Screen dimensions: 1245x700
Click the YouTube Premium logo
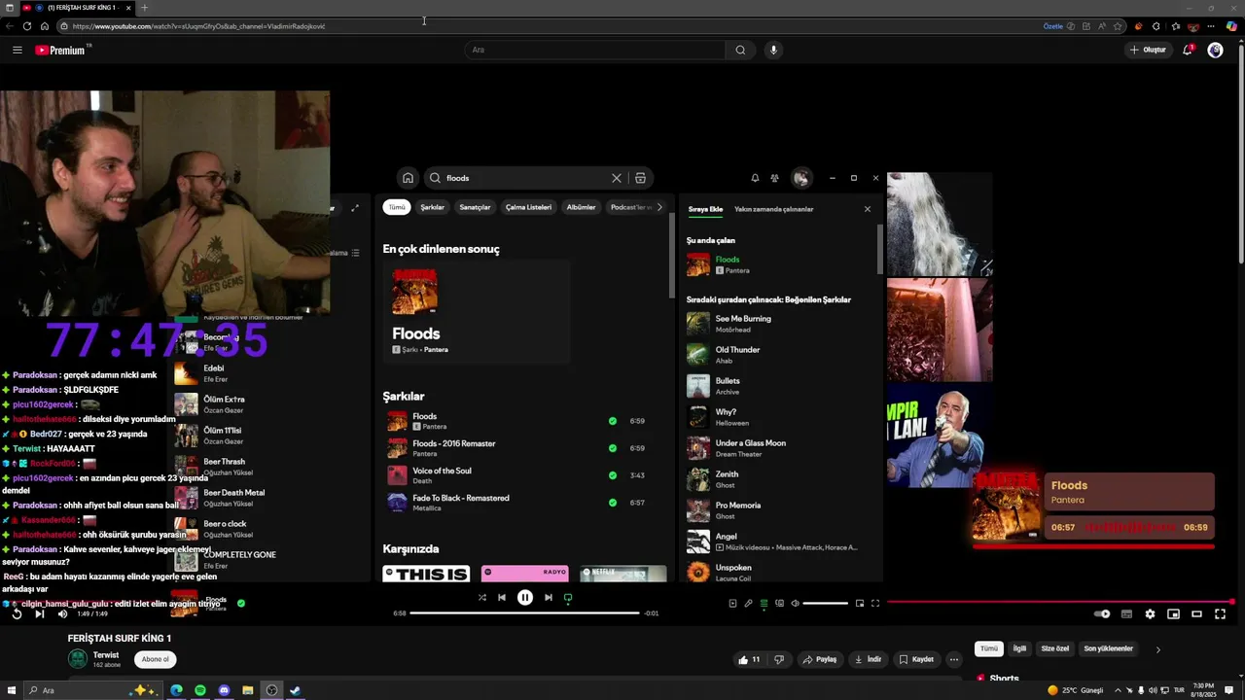62,50
